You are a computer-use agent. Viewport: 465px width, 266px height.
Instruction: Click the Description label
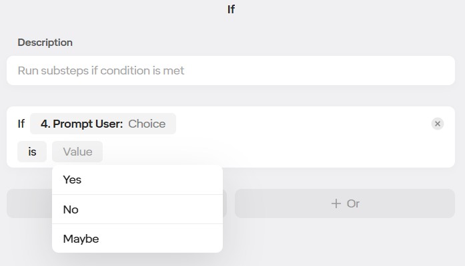[45, 43]
